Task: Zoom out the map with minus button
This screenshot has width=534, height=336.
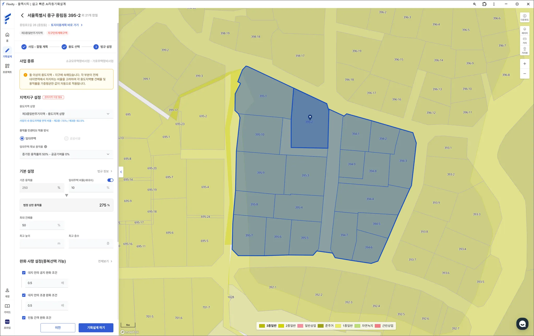Action: coord(524,74)
